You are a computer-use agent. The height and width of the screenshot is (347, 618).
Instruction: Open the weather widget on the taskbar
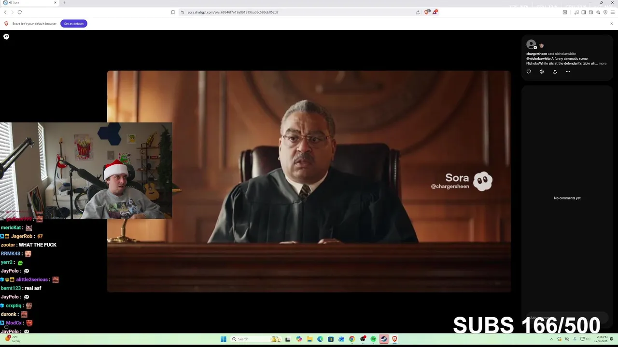pos(12,339)
